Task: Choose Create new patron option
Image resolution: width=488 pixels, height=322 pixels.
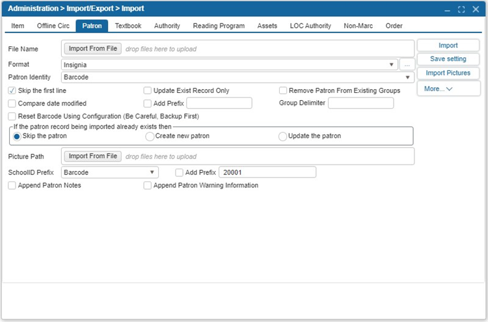Action: click(x=150, y=136)
